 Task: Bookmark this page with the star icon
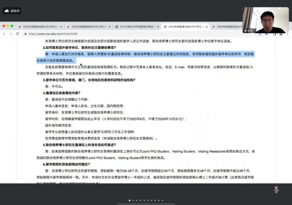tap(266, 34)
